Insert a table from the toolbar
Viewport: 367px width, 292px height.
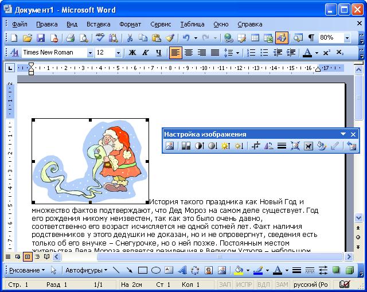tap(255, 38)
